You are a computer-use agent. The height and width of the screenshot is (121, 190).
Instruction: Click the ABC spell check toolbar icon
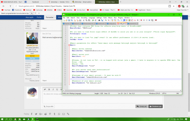[156, 20]
